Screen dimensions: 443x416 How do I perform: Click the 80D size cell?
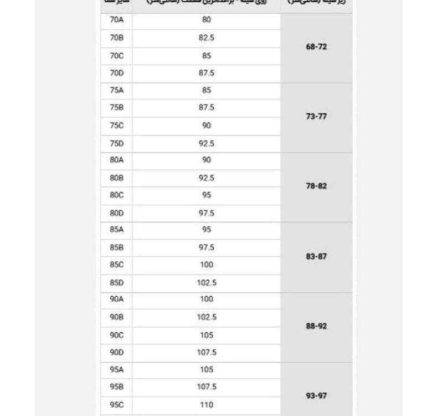pos(116,213)
